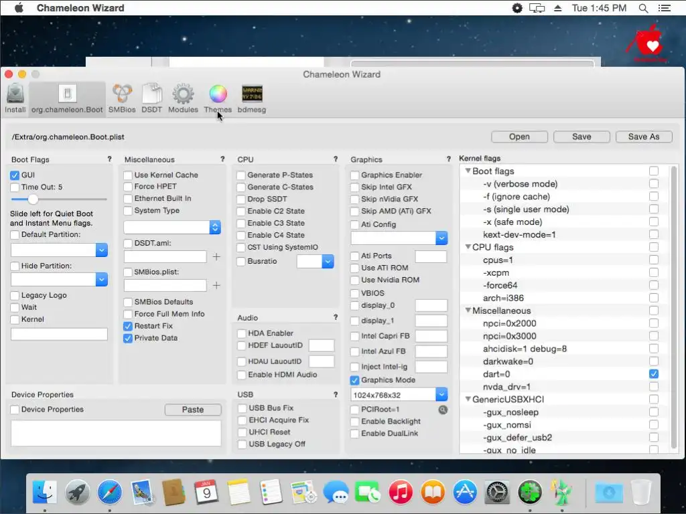This screenshot has height=514, width=686.
Task: Open CPU section help question mark
Action: (x=336, y=159)
